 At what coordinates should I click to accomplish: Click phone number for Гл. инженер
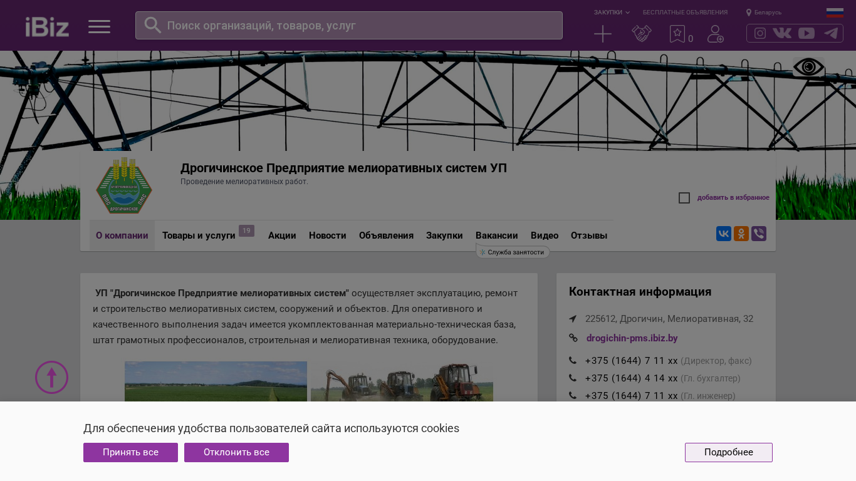click(632, 396)
